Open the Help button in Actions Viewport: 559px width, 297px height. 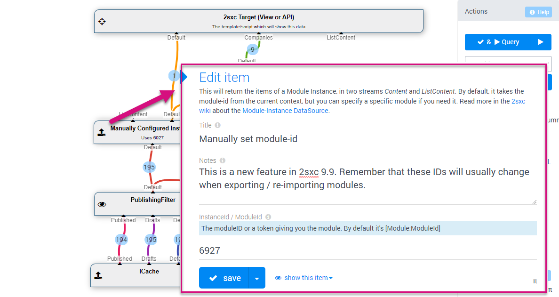pyautogui.click(x=538, y=12)
